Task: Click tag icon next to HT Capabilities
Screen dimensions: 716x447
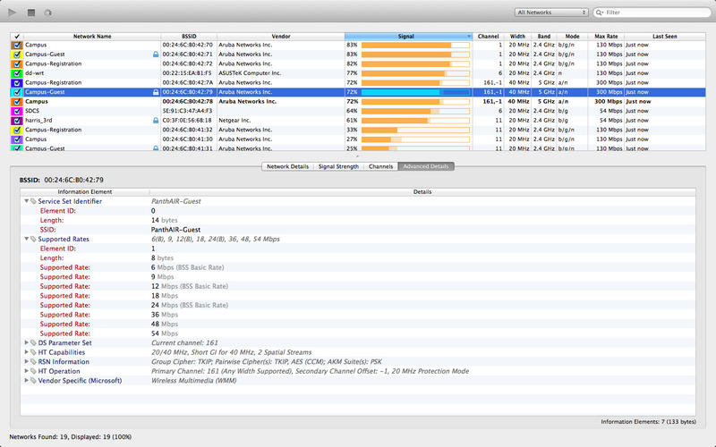Action: click(33, 352)
